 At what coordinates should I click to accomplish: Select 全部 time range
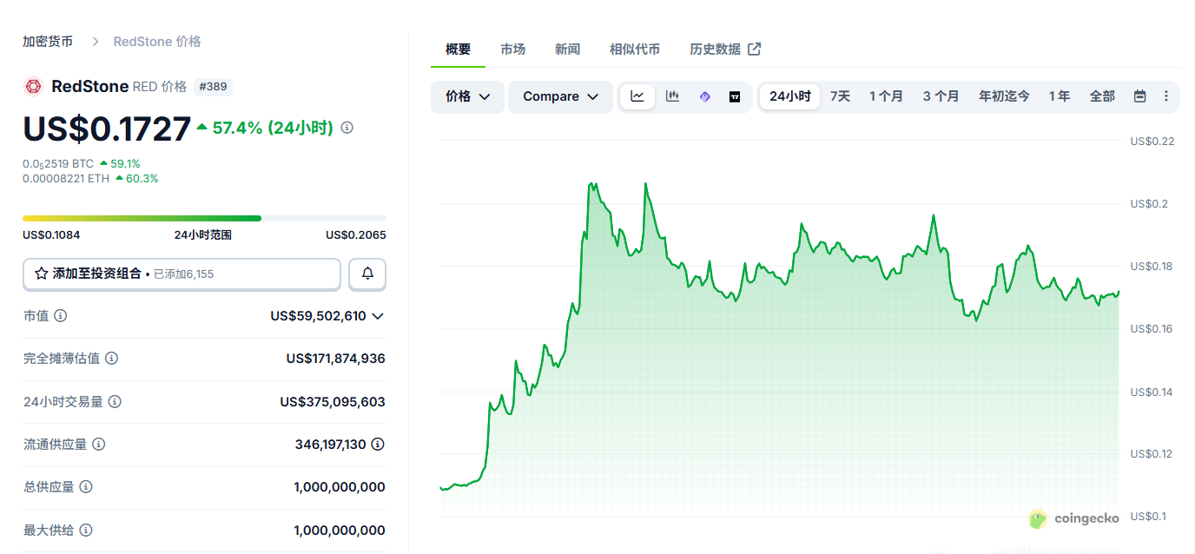click(x=1102, y=96)
